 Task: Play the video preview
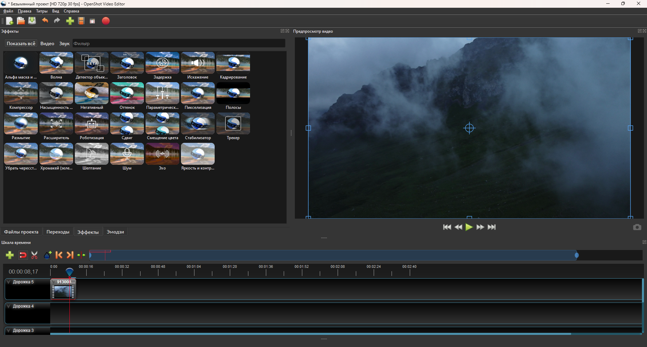(469, 227)
